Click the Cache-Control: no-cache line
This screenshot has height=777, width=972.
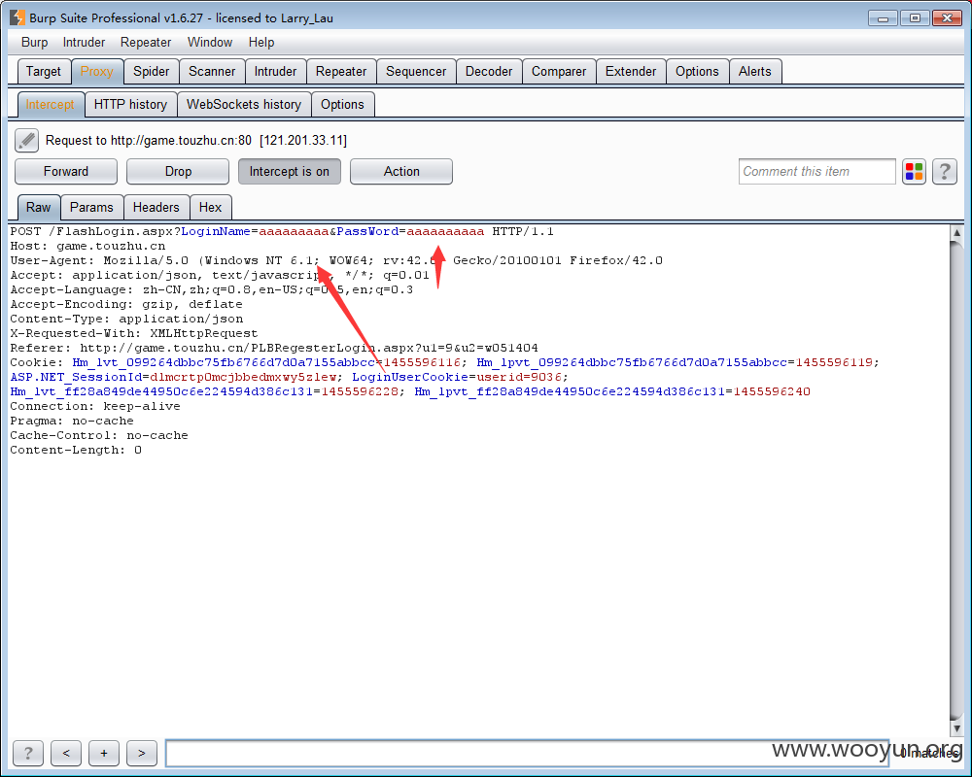click(99, 435)
